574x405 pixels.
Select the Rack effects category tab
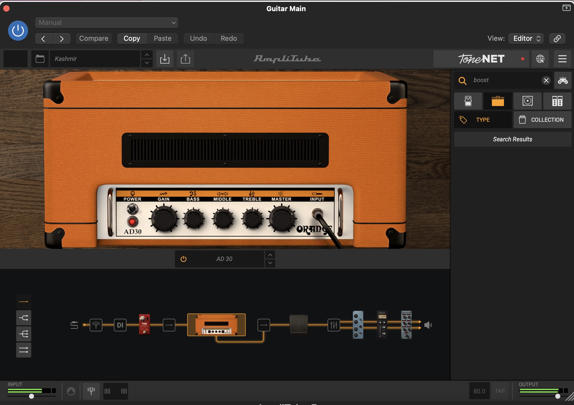tap(557, 101)
